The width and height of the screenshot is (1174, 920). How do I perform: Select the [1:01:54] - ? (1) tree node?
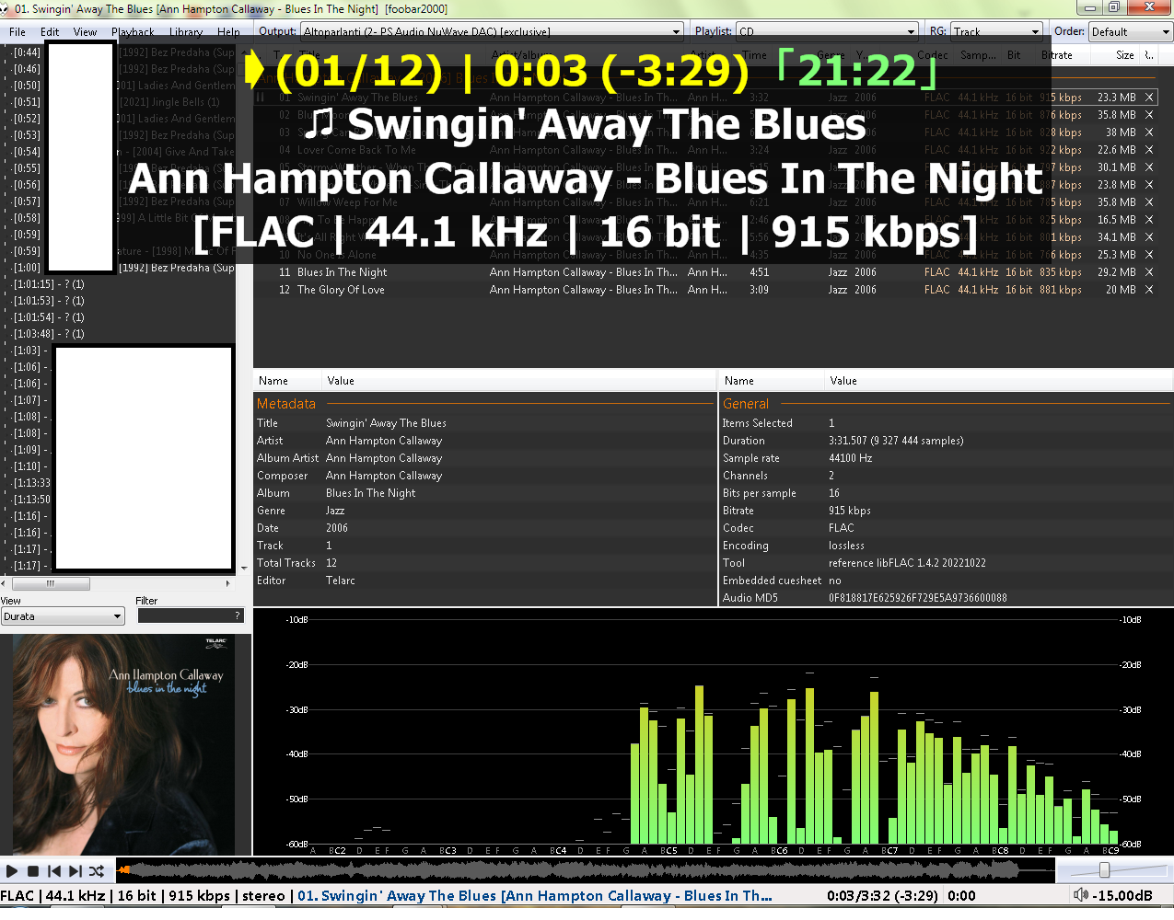click(x=49, y=317)
